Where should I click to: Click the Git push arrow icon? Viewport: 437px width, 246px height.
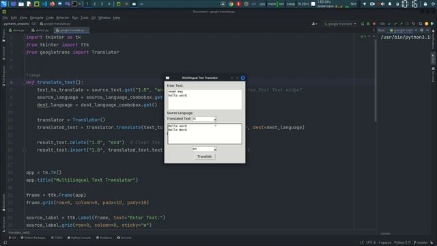[x=401, y=24]
